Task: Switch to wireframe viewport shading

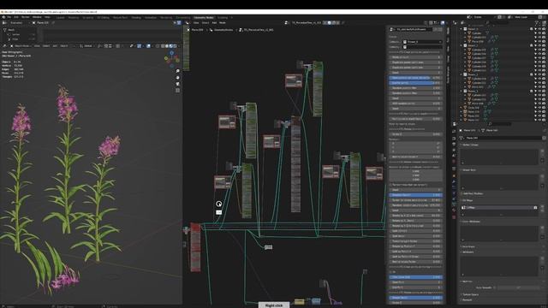Action: 163,45
